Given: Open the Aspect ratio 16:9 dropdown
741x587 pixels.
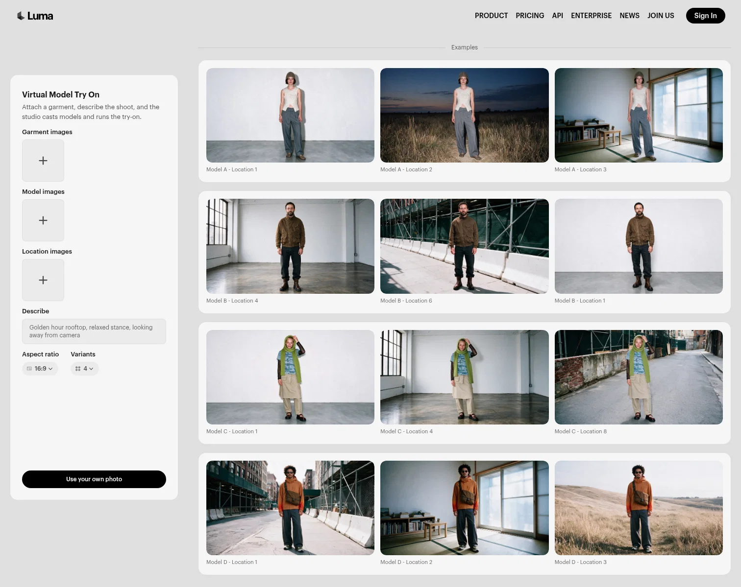Looking at the screenshot, I should coord(40,369).
